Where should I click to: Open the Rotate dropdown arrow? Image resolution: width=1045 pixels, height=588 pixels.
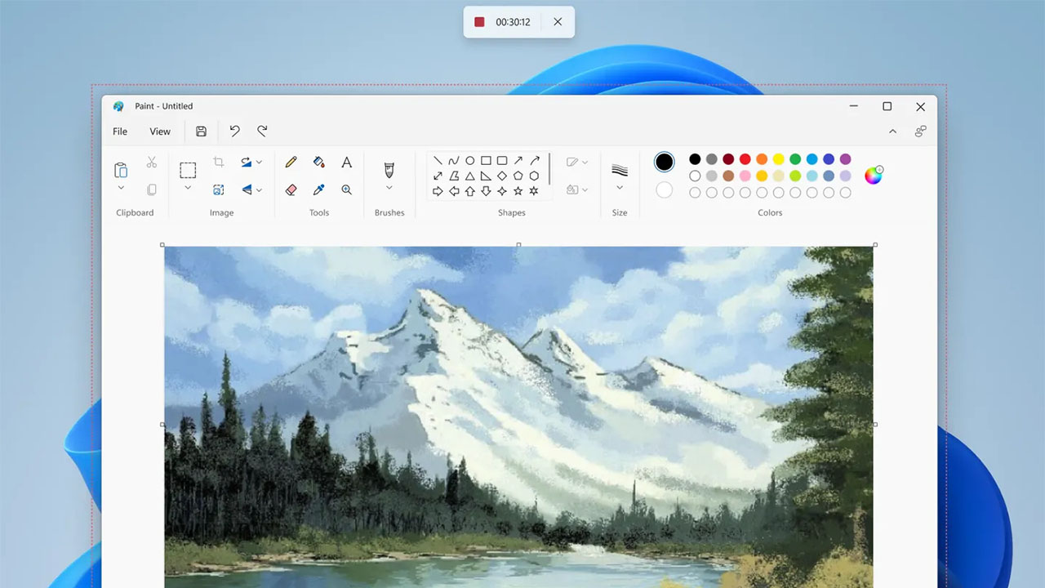tap(259, 162)
